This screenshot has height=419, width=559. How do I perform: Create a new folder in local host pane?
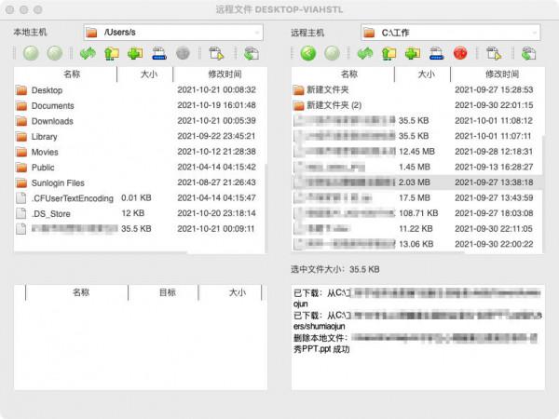click(x=135, y=53)
